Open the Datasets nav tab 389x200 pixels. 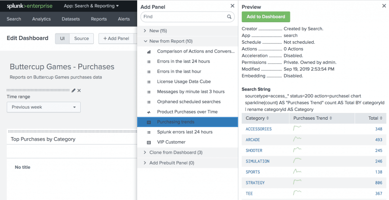71,19
